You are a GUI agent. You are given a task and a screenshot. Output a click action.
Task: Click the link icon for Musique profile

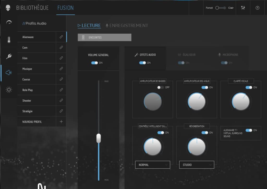tap(61, 69)
